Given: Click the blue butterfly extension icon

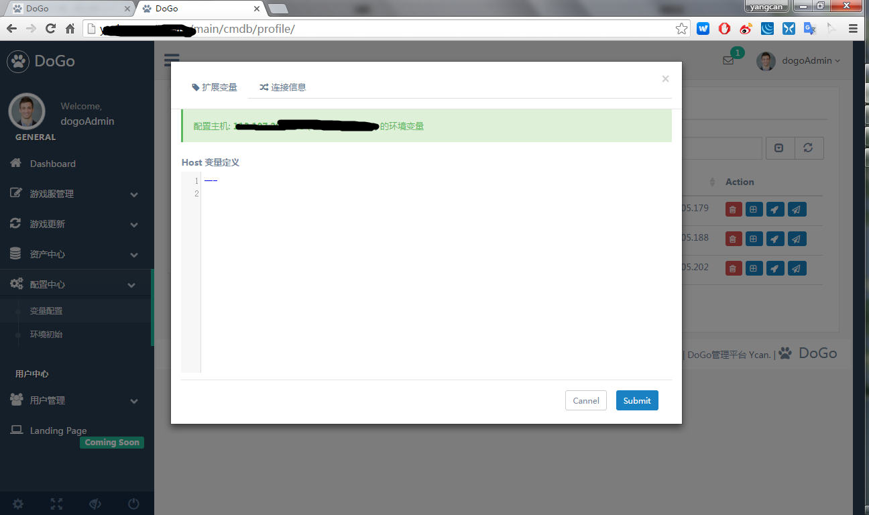Looking at the screenshot, I should (x=789, y=28).
